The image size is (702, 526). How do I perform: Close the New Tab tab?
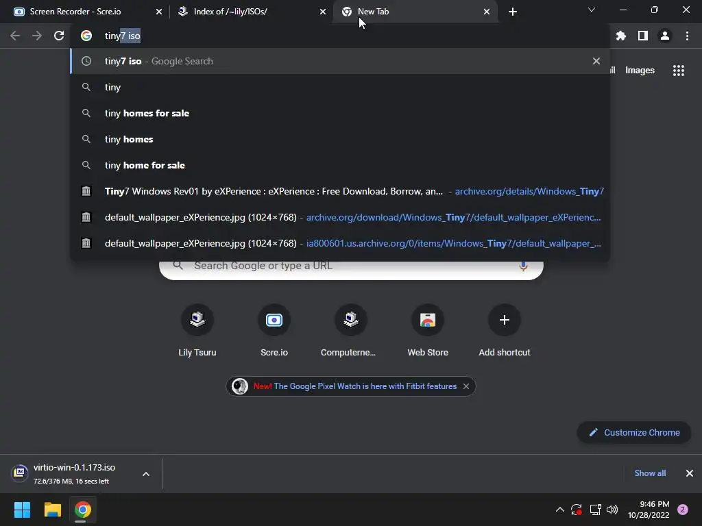[x=487, y=12]
